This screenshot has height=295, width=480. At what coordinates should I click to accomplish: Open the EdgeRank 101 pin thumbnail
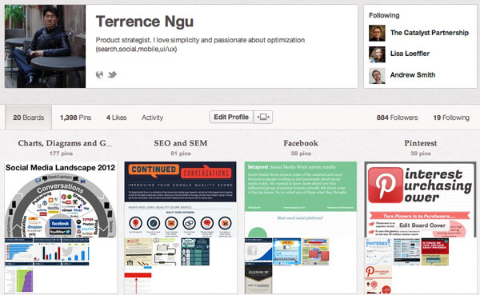tap(258, 279)
